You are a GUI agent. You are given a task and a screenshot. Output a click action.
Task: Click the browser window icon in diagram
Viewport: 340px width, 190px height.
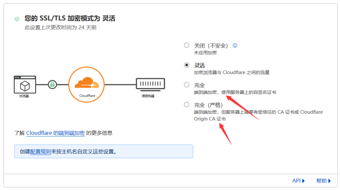(25, 85)
